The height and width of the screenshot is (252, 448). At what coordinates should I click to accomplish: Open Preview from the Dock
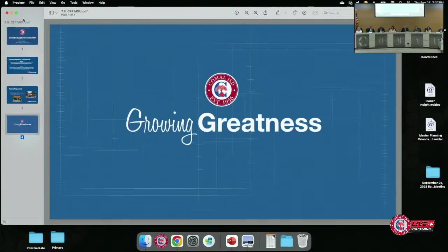pyautogui.click(x=248, y=241)
